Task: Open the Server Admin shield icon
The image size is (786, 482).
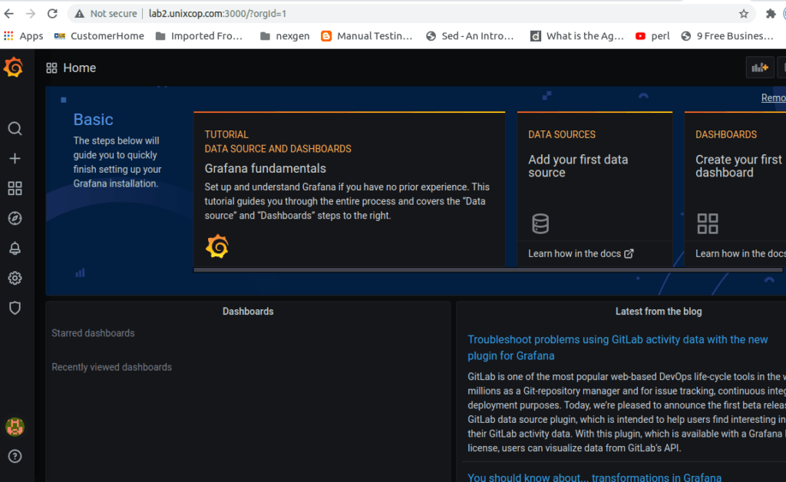Action: 15,308
